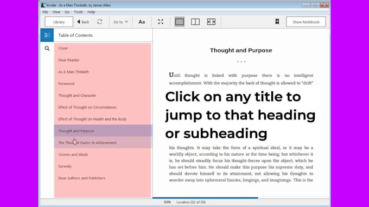Open the Help menu

(x=91, y=12)
